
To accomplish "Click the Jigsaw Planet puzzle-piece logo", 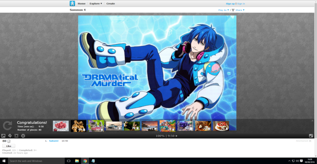I will tap(72, 4).
